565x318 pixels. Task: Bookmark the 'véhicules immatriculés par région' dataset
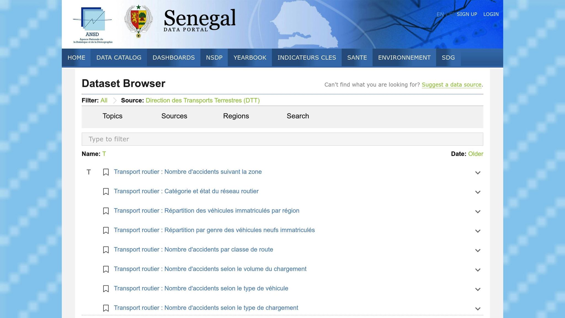pos(106,211)
